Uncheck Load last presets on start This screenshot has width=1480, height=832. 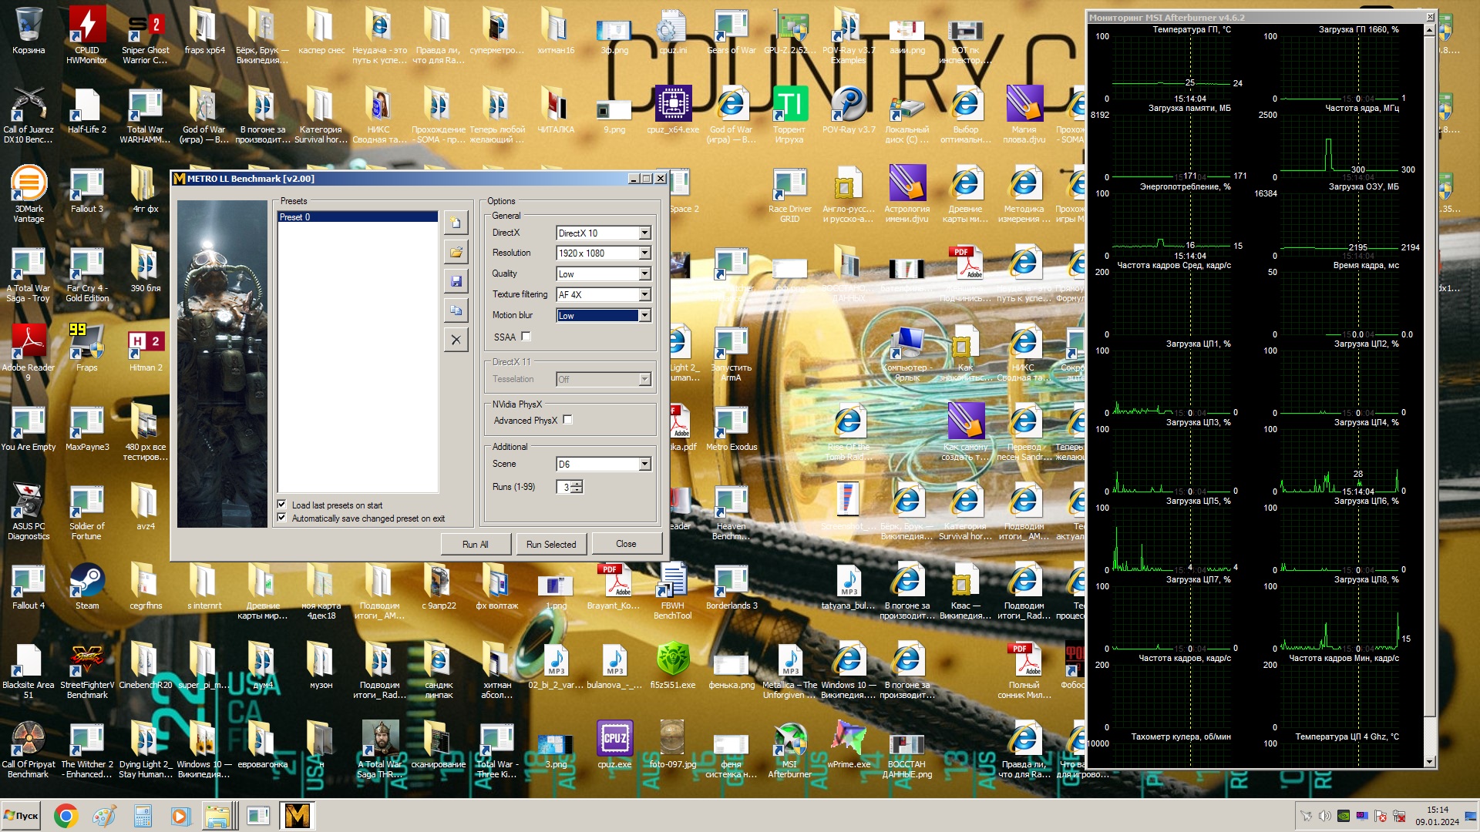tap(282, 505)
